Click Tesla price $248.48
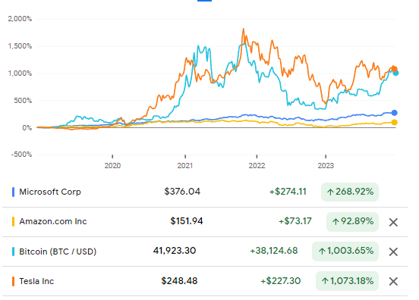The image size is (419, 300). [x=179, y=281]
